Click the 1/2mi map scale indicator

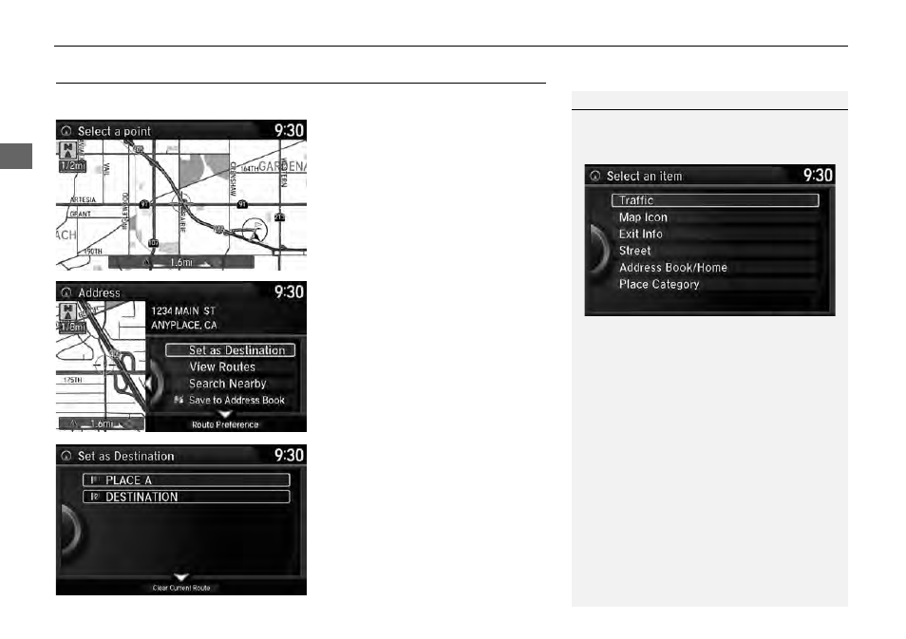(x=72, y=166)
